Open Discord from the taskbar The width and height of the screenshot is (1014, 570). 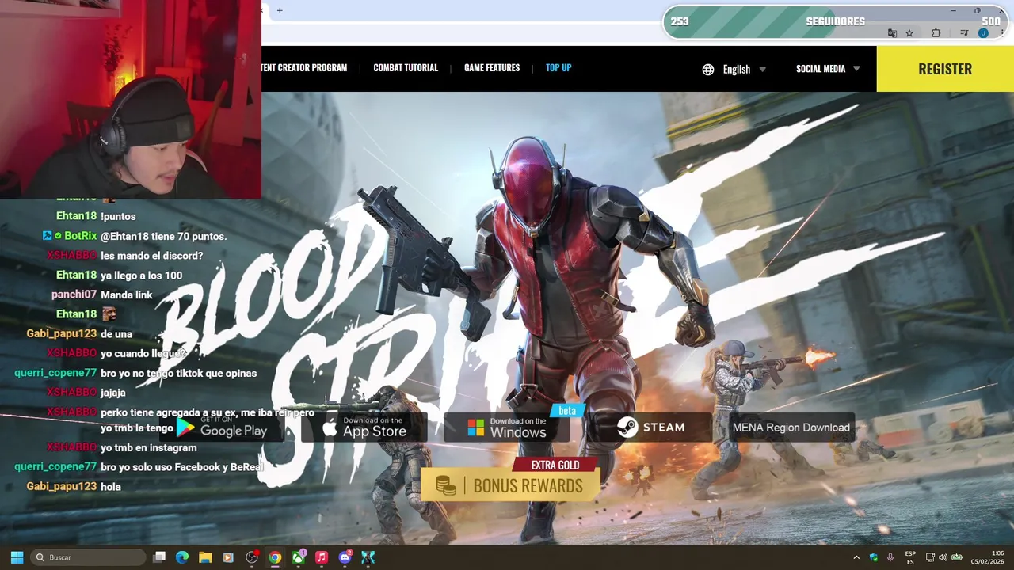[x=345, y=557]
